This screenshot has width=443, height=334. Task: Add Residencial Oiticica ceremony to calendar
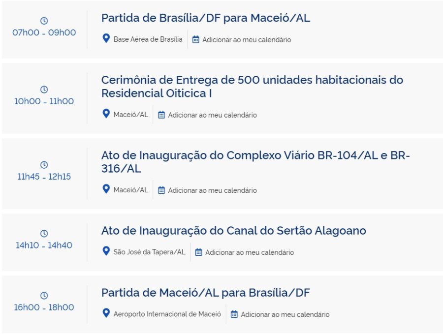[212, 115]
